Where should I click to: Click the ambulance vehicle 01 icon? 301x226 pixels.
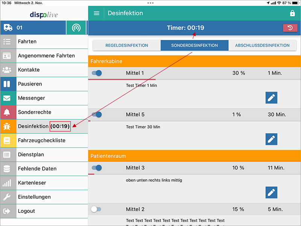coord(8,28)
